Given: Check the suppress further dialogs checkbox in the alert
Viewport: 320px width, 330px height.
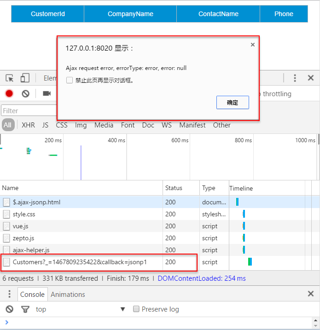Looking at the screenshot, I should coord(70,80).
